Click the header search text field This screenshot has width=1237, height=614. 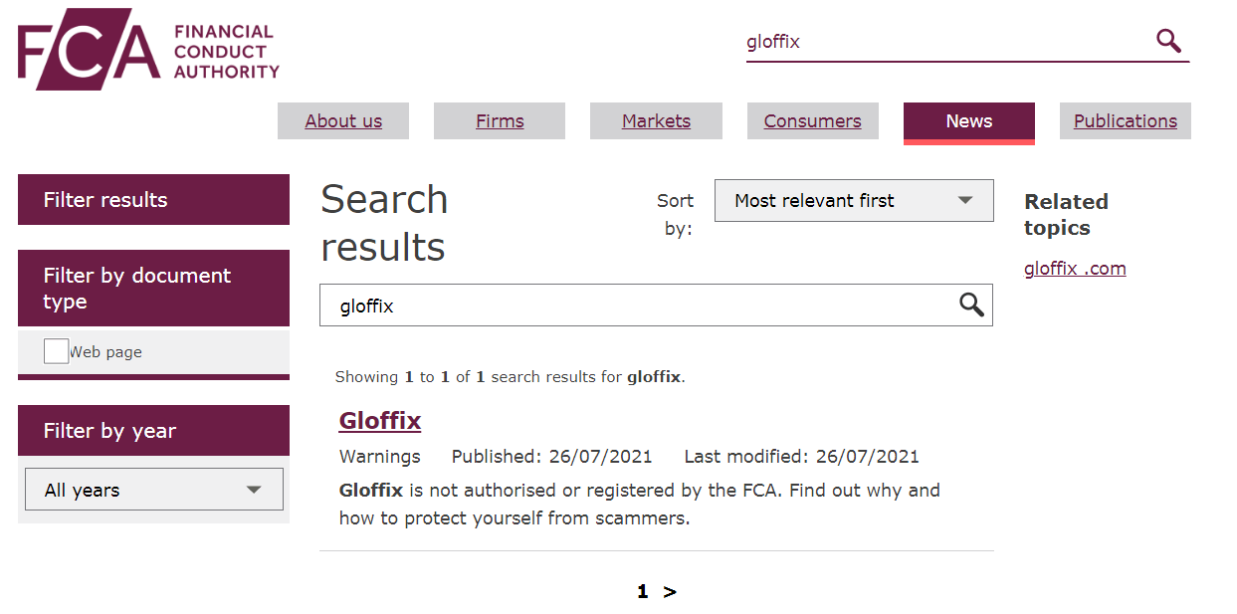pyautogui.click(x=945, y=42)
